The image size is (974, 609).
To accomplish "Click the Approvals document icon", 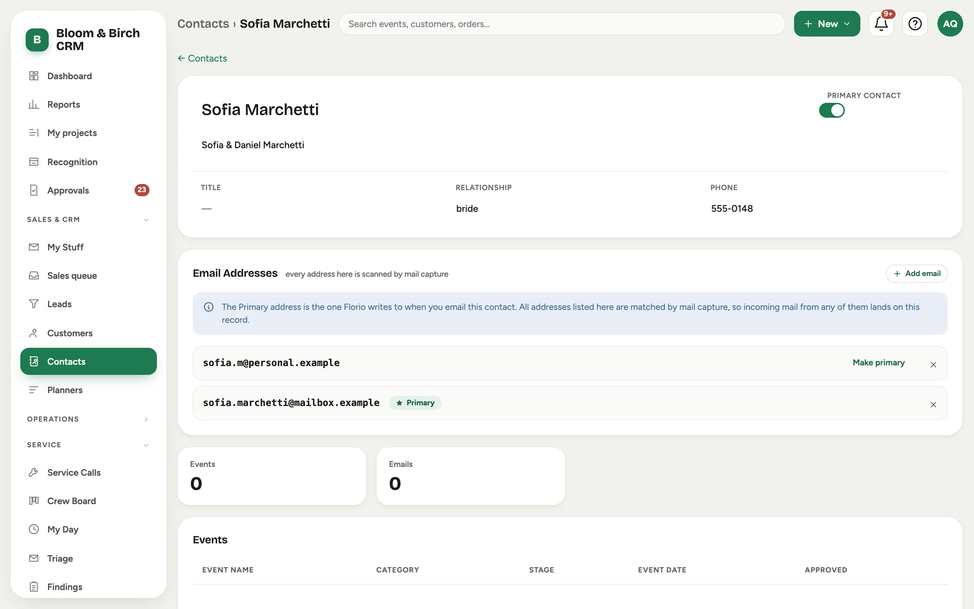I will [x=34, y=190].
